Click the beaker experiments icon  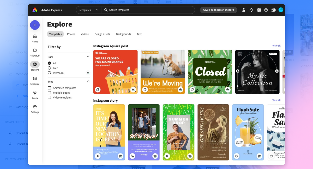pos(244,10)
